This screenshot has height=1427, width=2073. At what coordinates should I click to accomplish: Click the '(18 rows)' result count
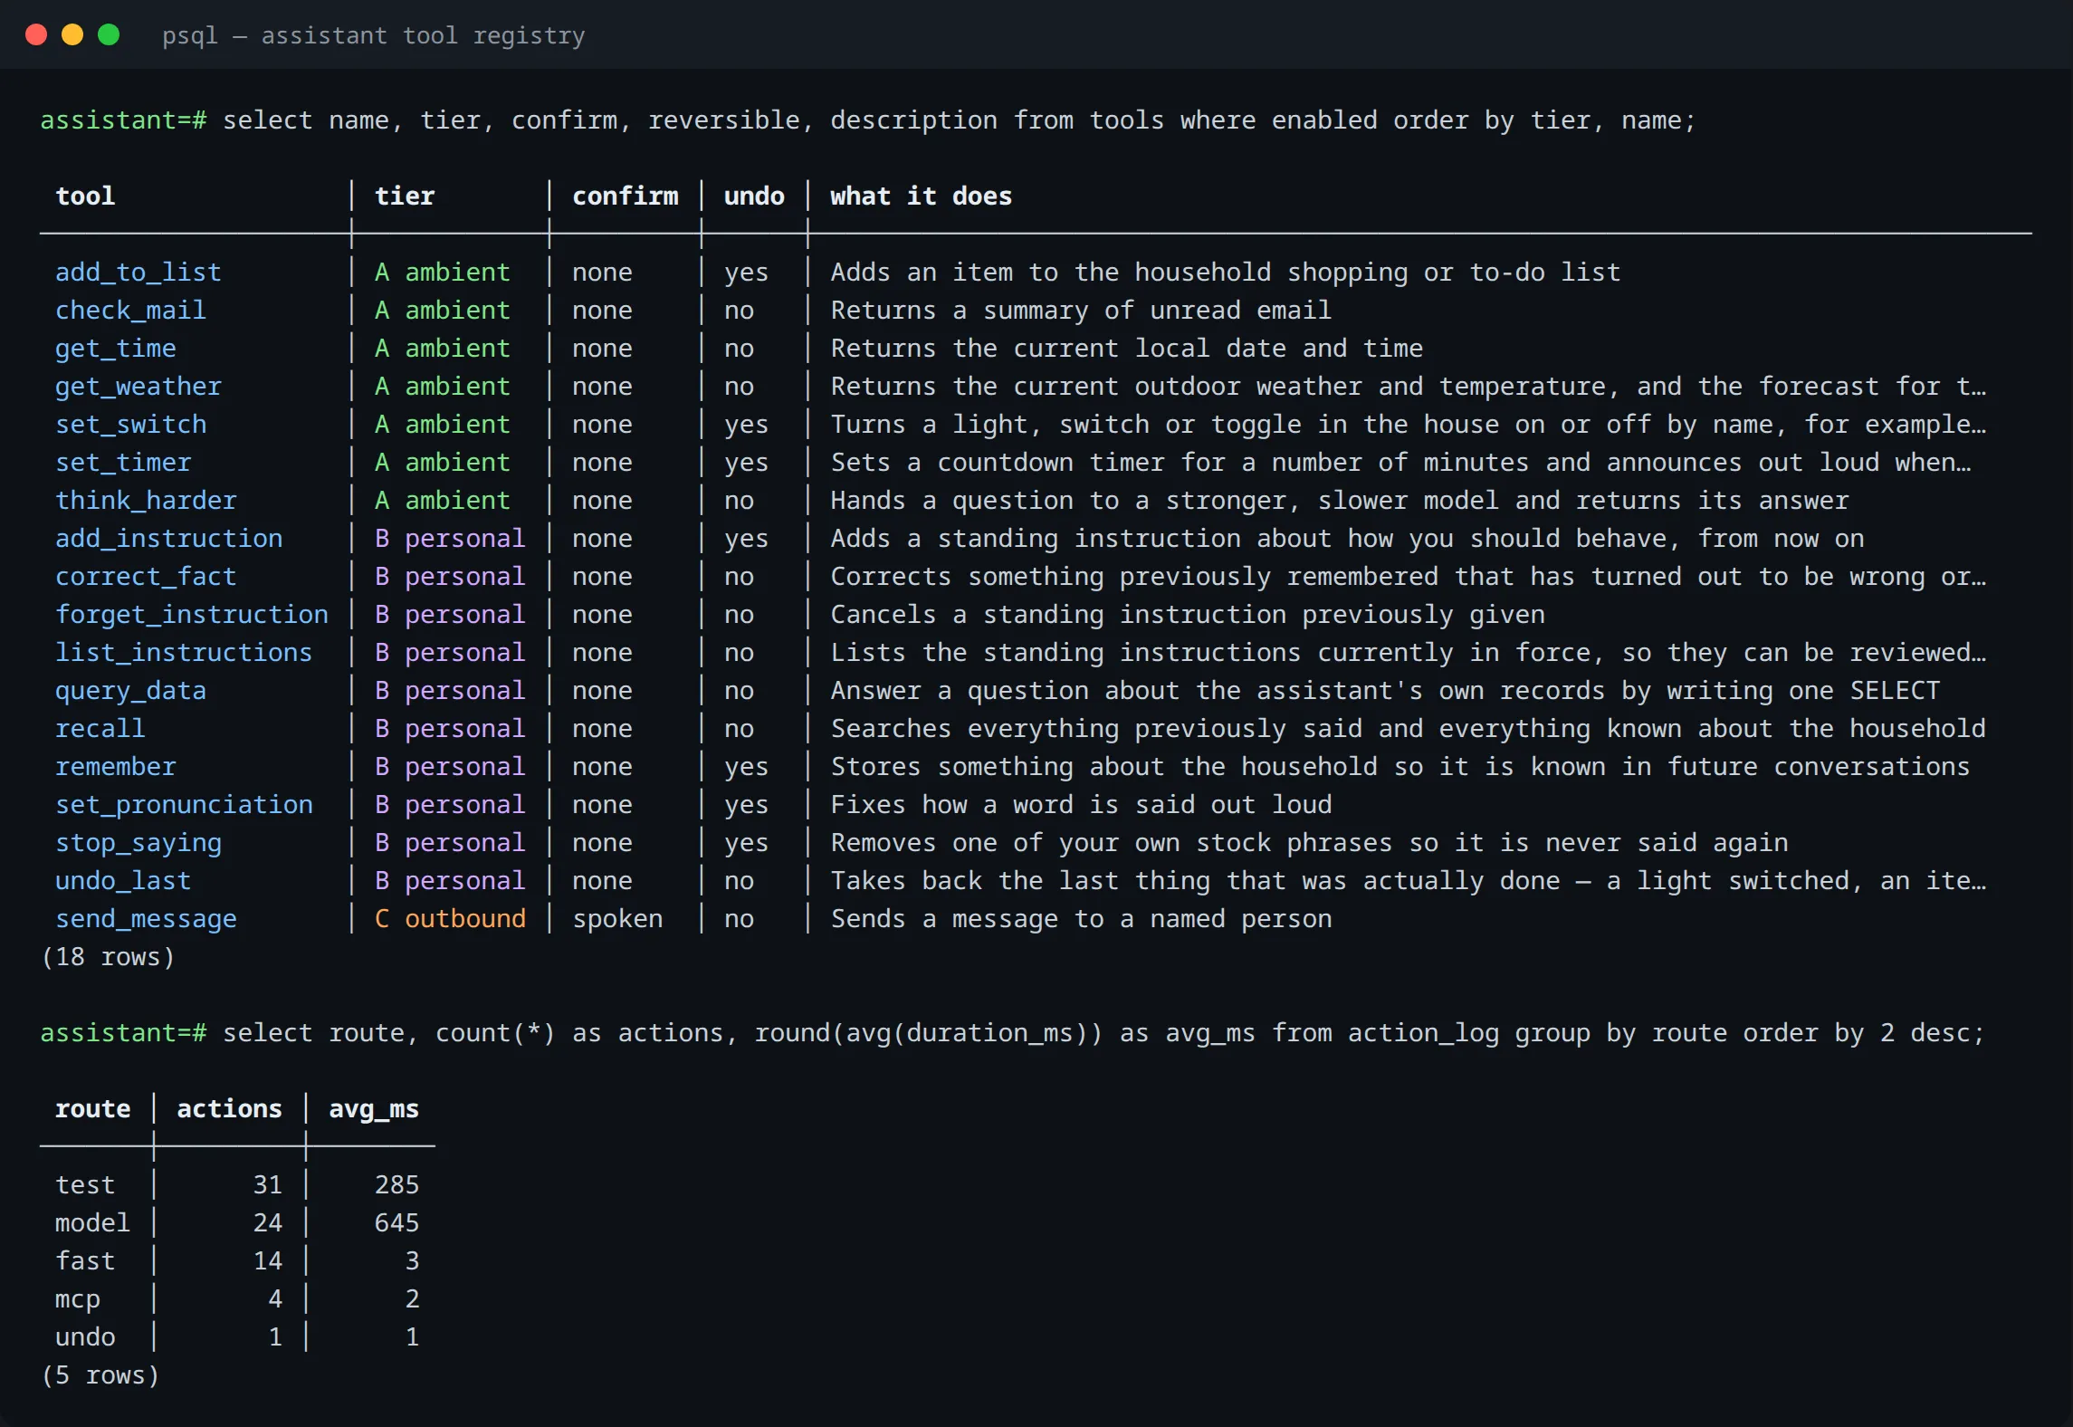(x=108, y=957)
